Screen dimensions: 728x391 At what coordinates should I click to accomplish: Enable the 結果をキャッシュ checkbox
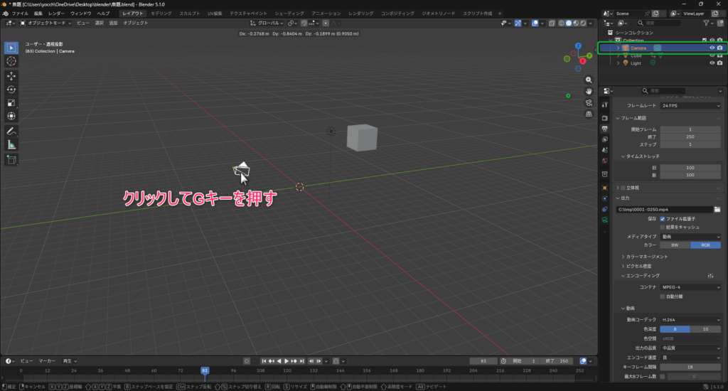coord(663,227)
